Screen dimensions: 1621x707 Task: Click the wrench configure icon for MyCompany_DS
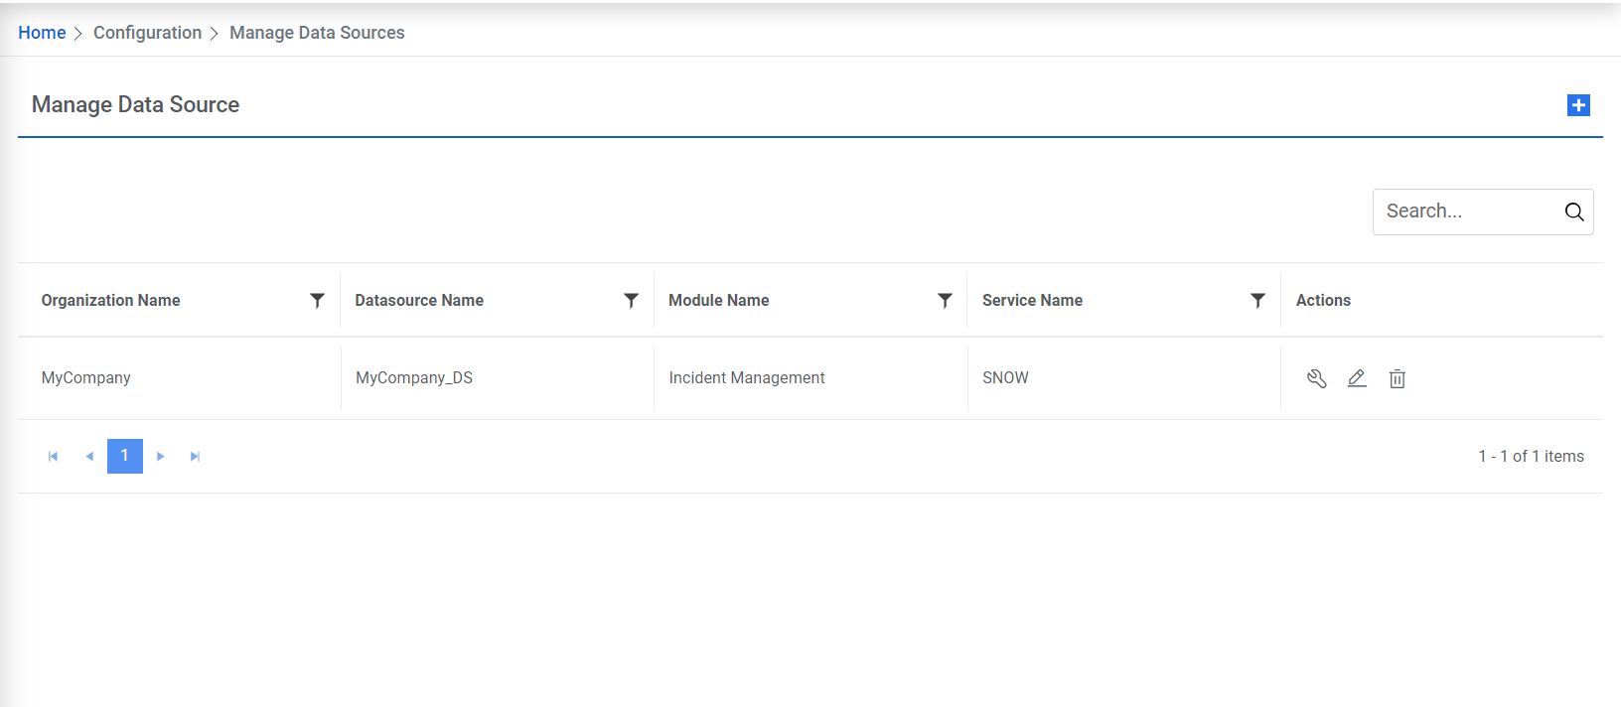tap(1317, 378)
